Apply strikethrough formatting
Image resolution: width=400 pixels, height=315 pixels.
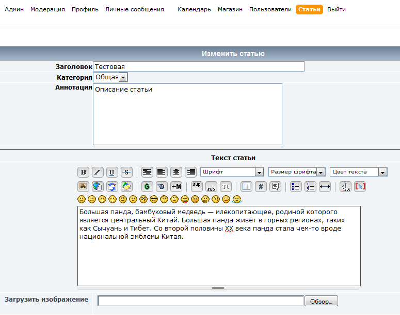126,172
